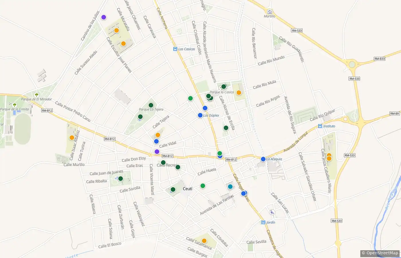Select the blue marker at La Acequia
This screenshot has width=401, height=258.
pos(263,159)
